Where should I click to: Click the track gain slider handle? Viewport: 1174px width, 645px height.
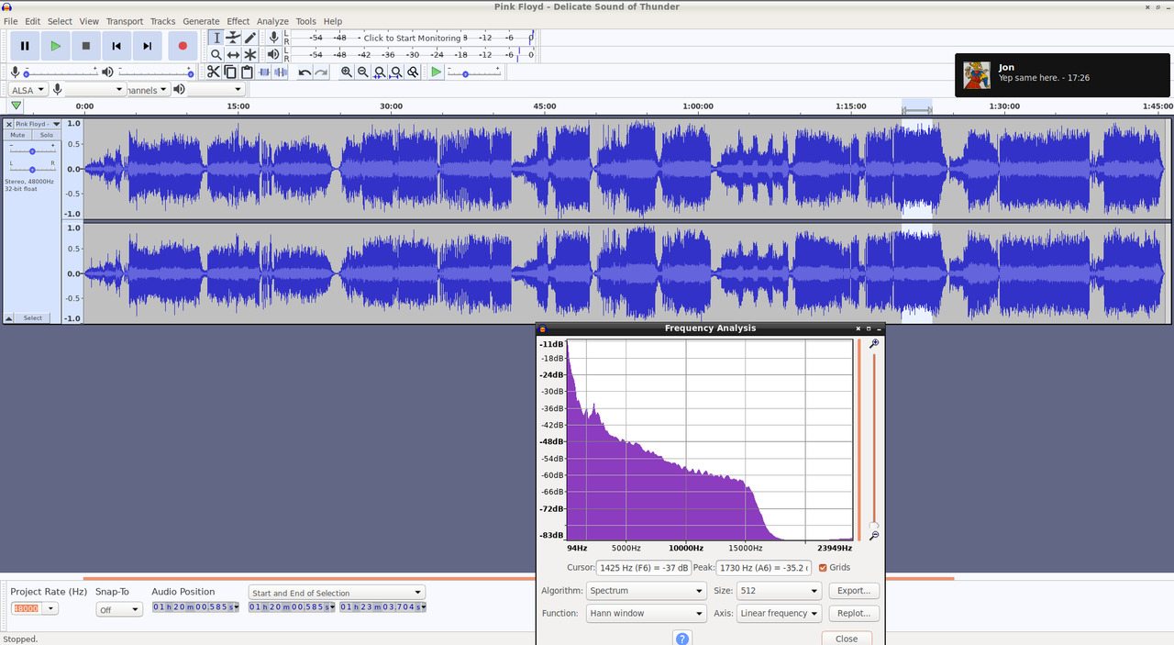[x=32, y=150]
